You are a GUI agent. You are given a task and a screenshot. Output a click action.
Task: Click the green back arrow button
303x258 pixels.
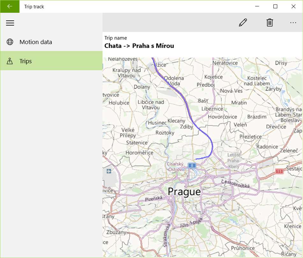tap(10, 6)
